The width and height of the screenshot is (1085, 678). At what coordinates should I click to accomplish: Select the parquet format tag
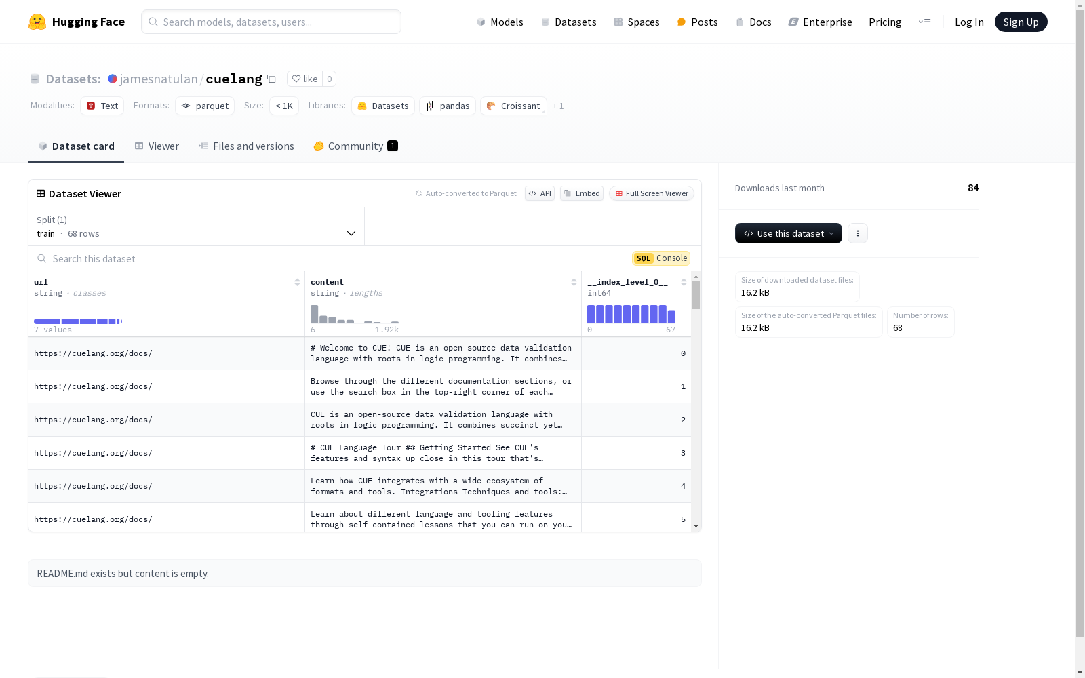pyautogui.click(x=205, y=106)
